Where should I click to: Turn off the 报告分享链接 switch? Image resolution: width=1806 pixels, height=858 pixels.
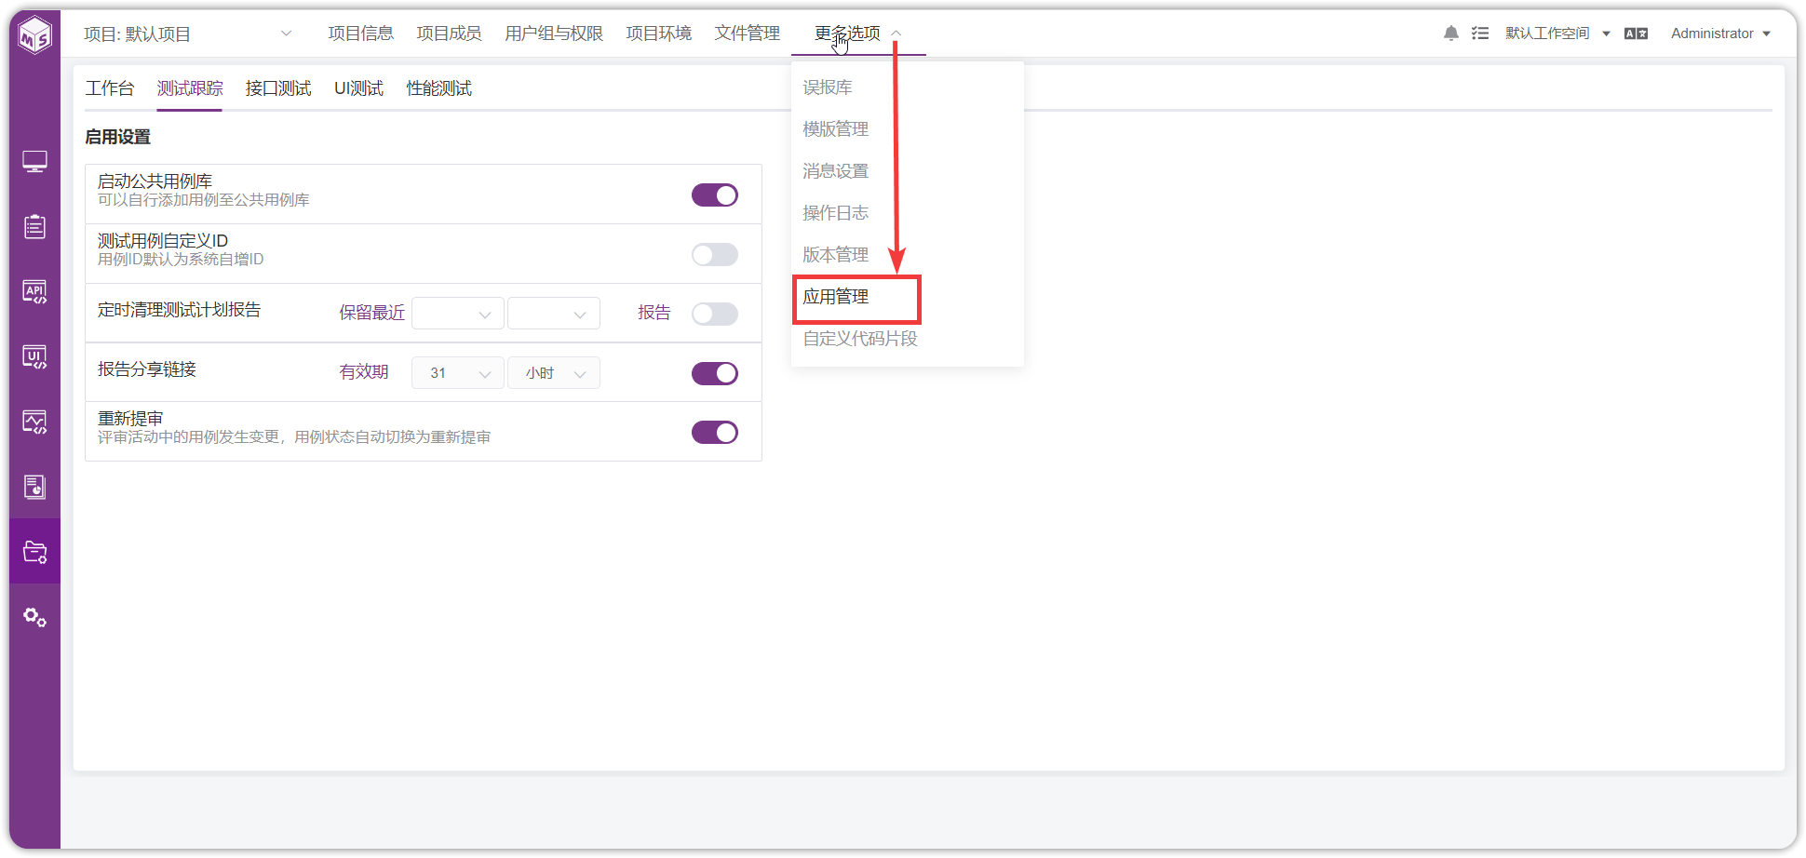click(715, 373)
